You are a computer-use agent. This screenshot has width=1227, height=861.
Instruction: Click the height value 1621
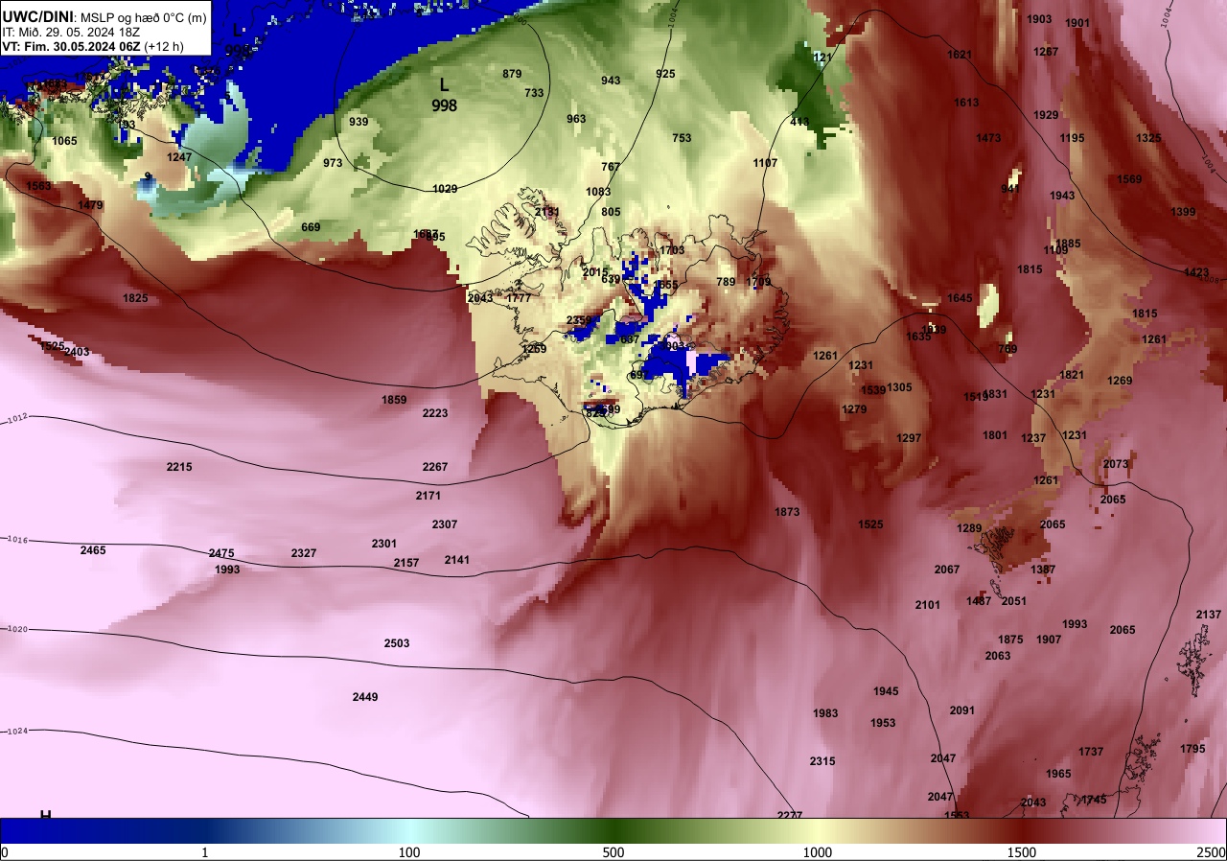tap(960, 55)
